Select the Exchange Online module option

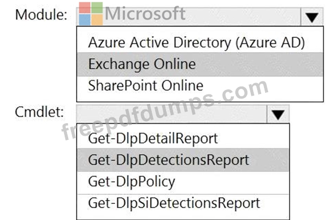click(x=200, y=64)
